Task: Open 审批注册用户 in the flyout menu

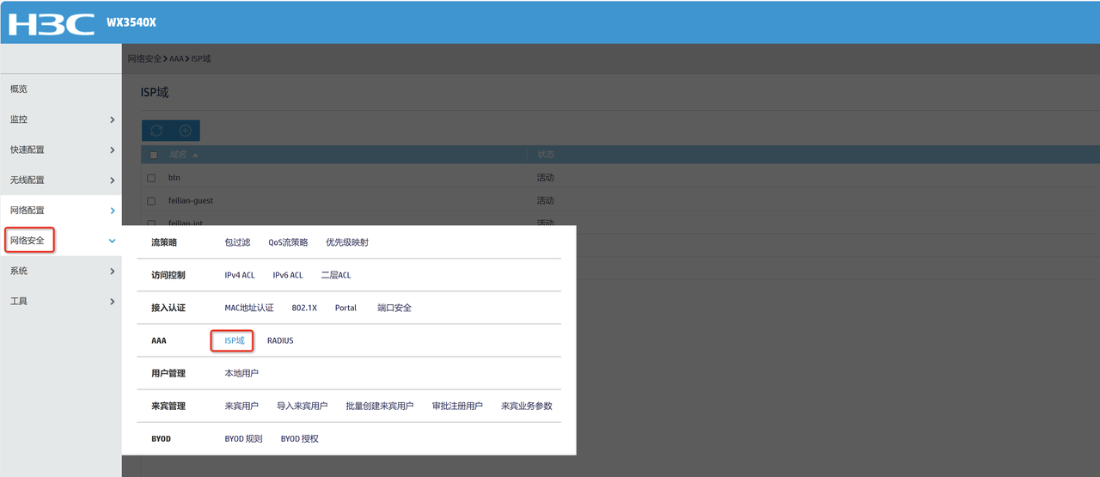Action: point(457,406)
